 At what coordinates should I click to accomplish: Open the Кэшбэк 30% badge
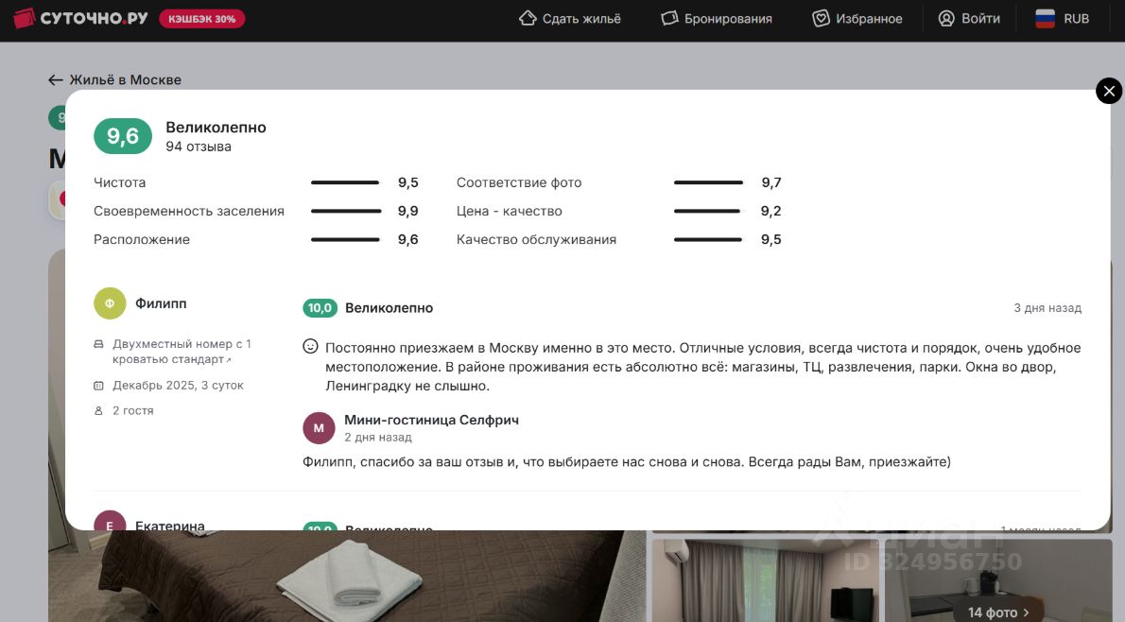click(202, 19)
